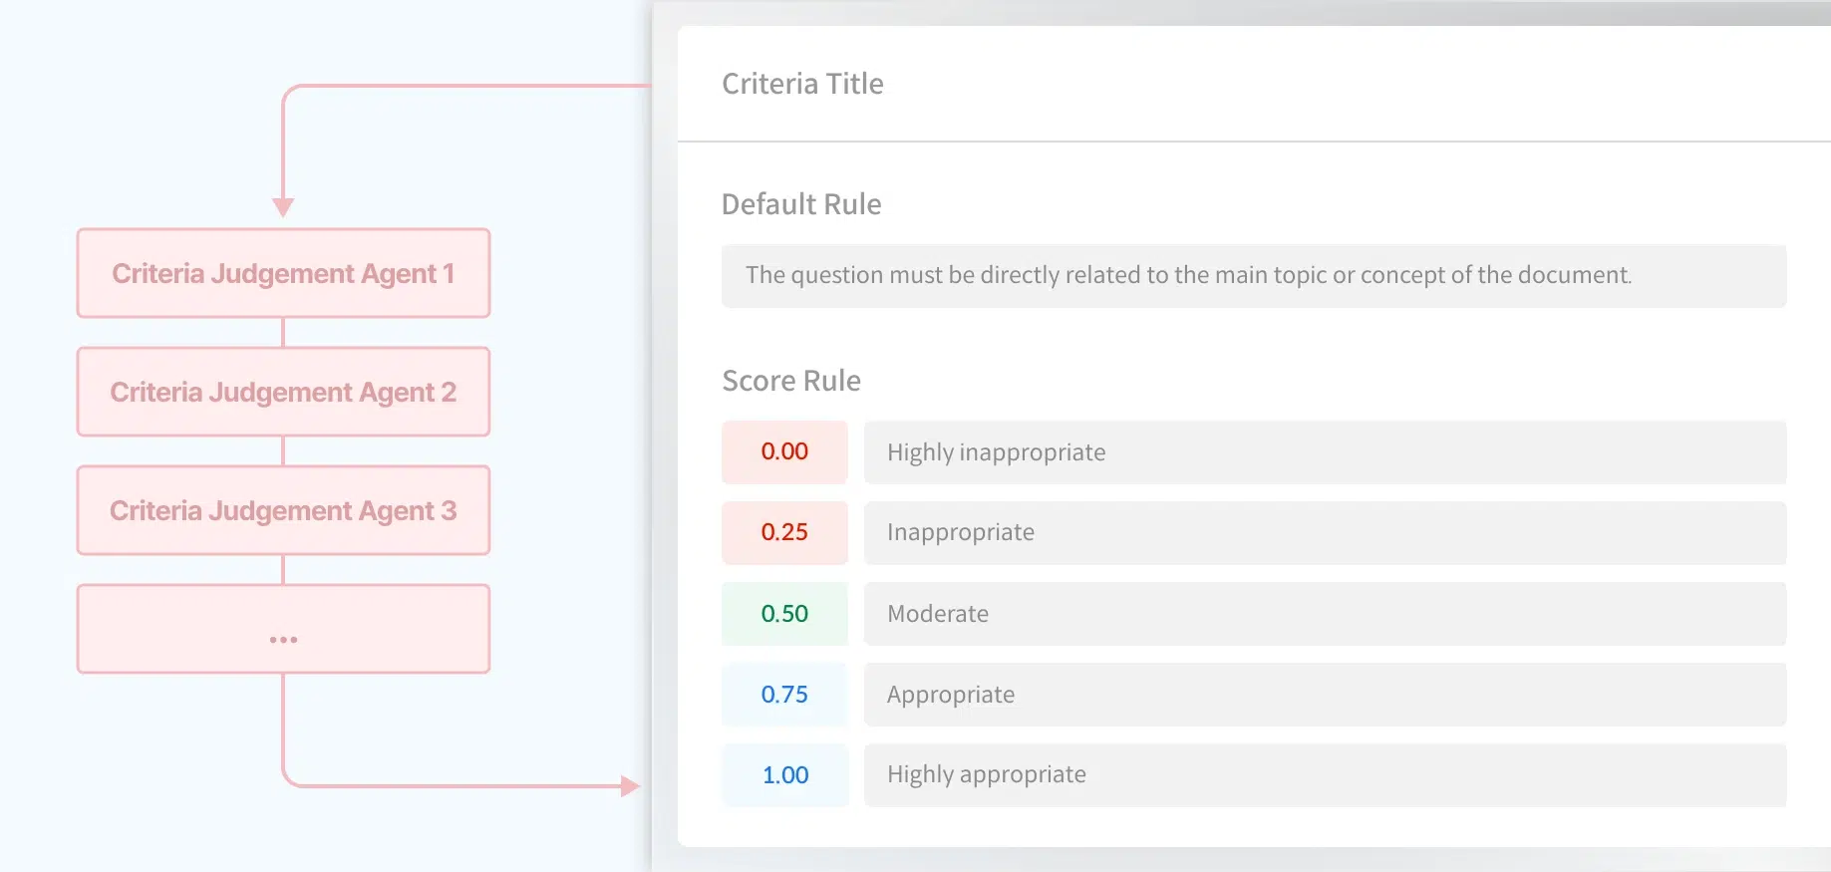Select the 0.75 score swatch
The width and height of the screenshot is (1831, 872).
pos(784,695)
